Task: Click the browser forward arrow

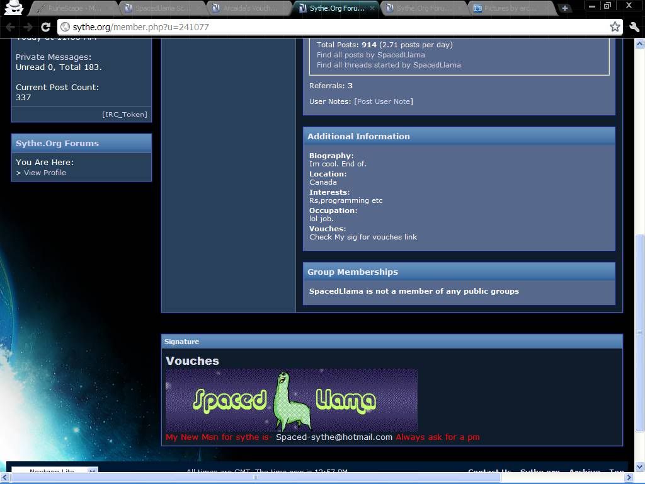Action: click(28, 27)
